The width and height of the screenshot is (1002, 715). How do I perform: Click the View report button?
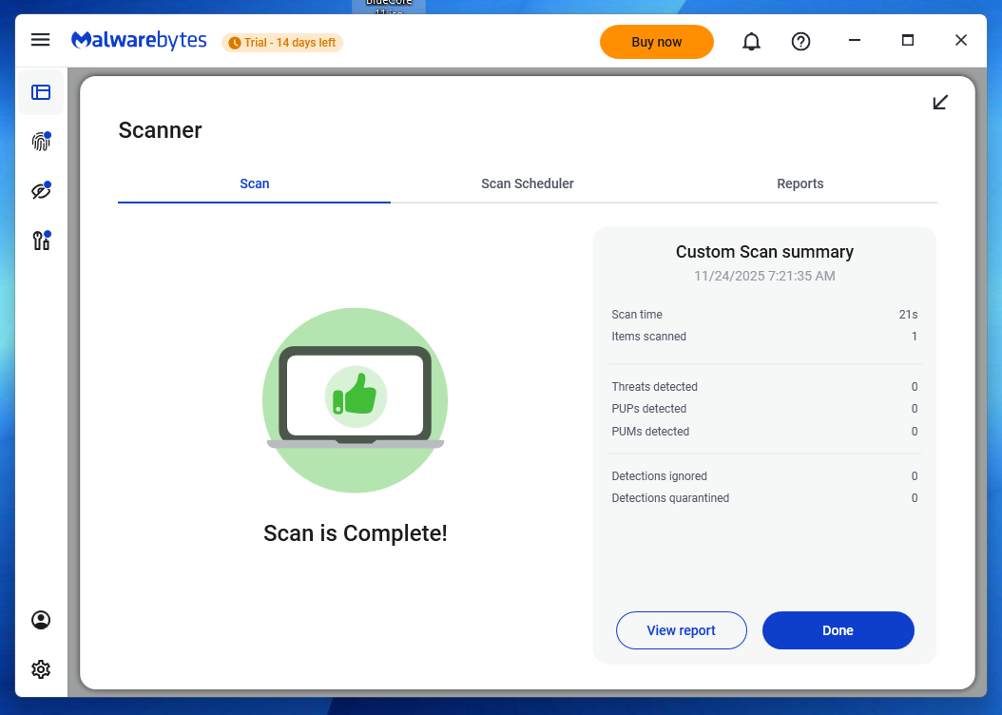[x=682, y=630]
